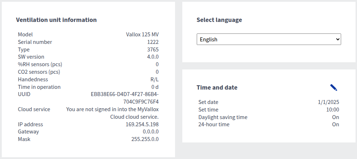Image resolution: width=357 pixels, height=159 pixels.
Task: Click the Mask value 255.255.0.0
Action: point(145,139)
